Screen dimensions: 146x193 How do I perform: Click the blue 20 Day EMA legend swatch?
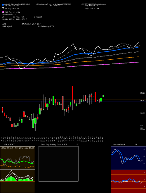coord(3,5)
